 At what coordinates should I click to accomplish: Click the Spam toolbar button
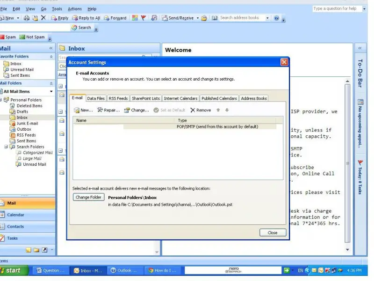8,37
